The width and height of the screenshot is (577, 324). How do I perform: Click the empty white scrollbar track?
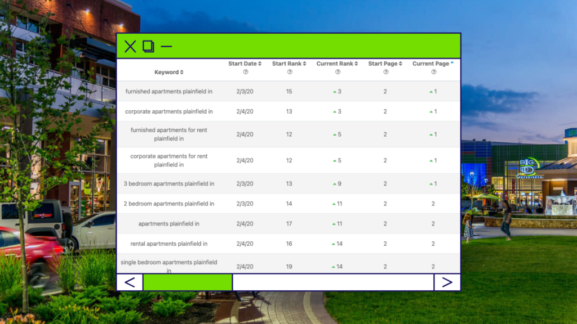(332, 282)
